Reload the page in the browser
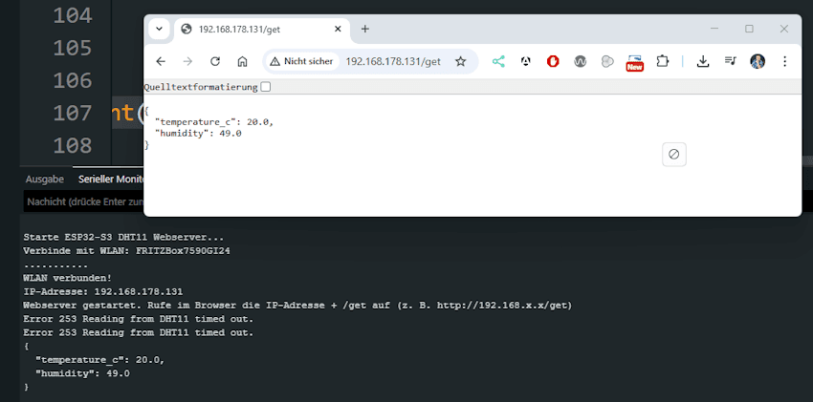Image resolution: width=813 pixels, height=402 pixels. coord(215,61)
